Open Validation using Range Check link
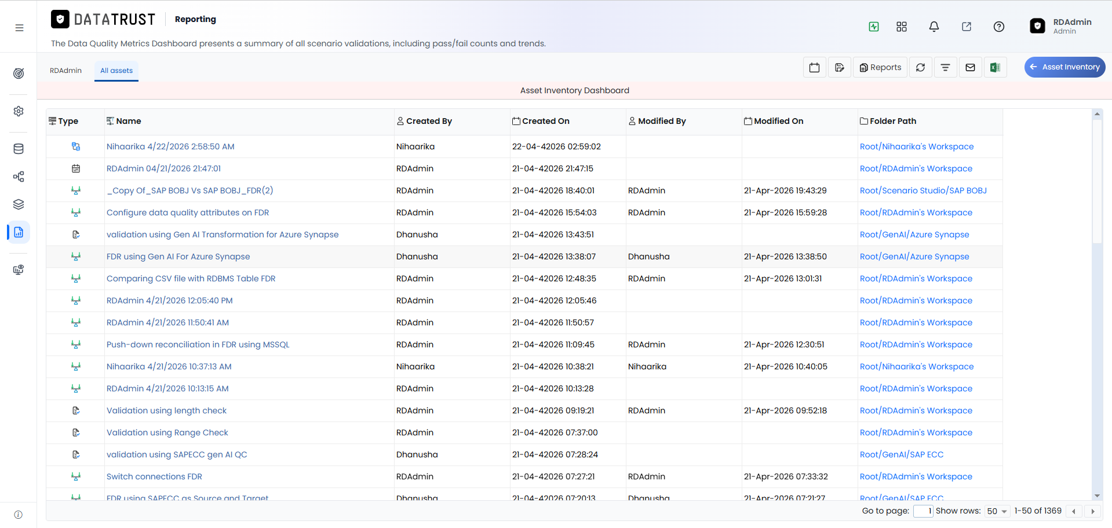 click(167, 432)
